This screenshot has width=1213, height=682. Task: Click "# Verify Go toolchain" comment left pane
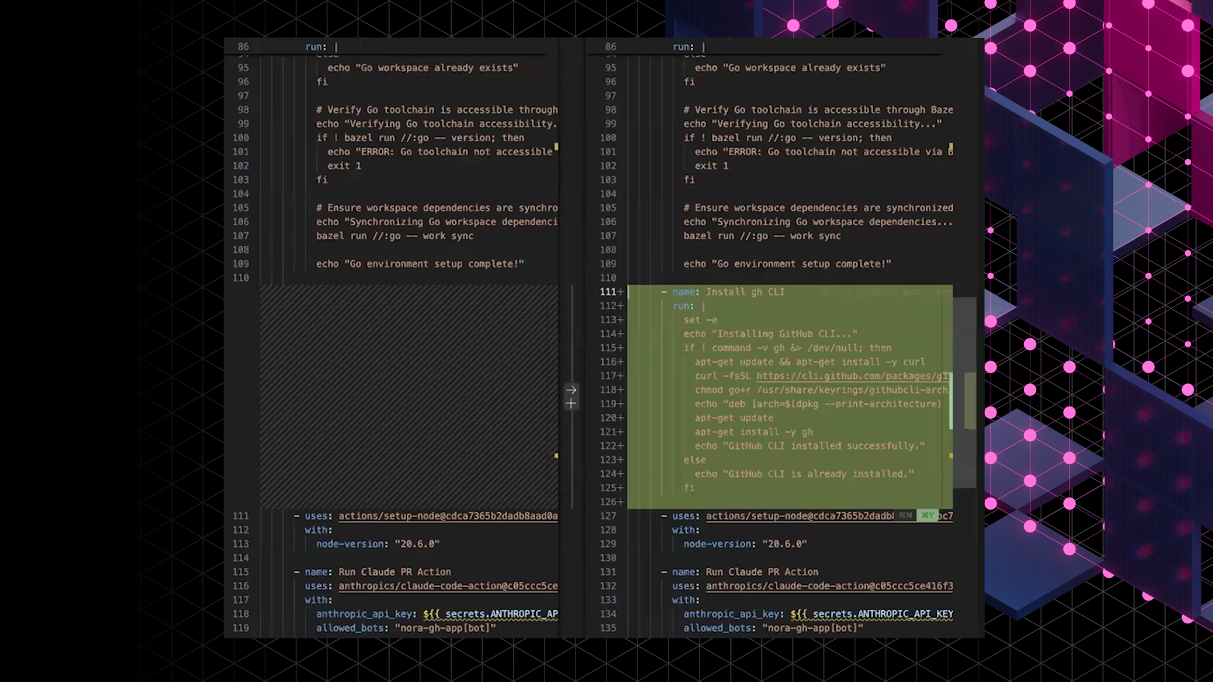[437, 110]
